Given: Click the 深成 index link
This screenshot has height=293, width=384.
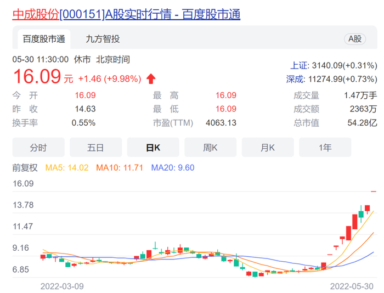Looking at the screenshot, I should point(295,79).
